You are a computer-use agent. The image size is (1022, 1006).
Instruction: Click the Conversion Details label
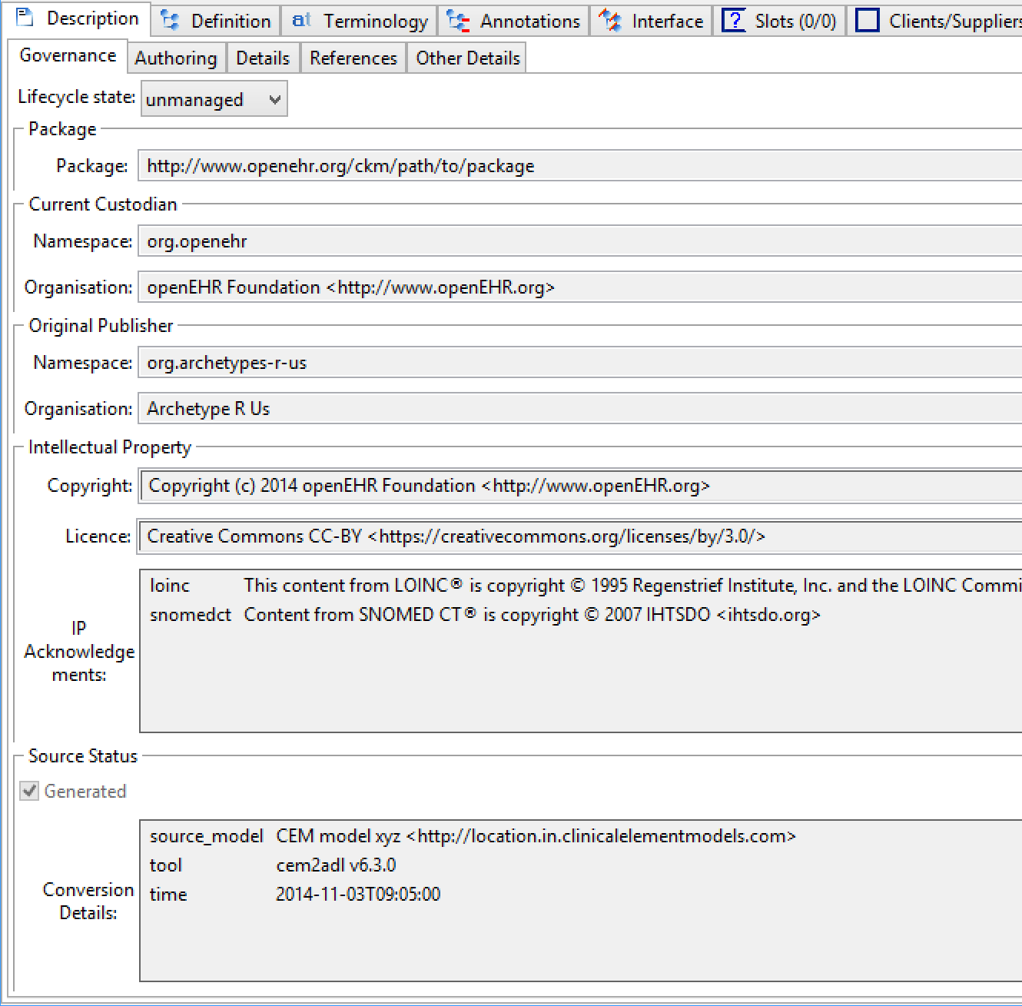88,901
